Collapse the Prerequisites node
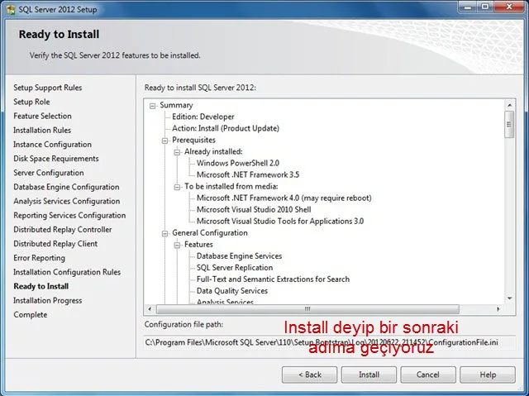Viewport: 529px width, 396px height. pyautogui.click(x=165, y=141)
